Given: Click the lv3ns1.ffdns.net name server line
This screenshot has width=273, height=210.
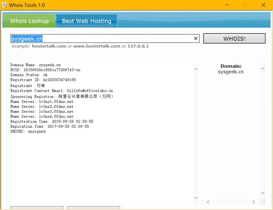Looking at the screenshot, I should 42,102.
